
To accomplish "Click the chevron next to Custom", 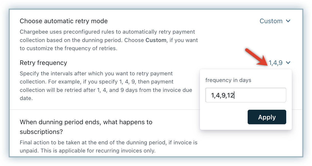I will (288, 21).
